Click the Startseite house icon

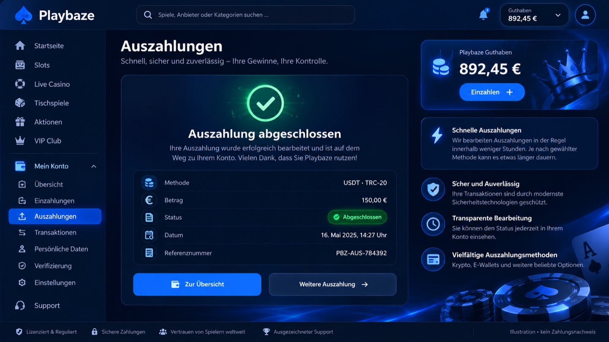coord(20,46)
